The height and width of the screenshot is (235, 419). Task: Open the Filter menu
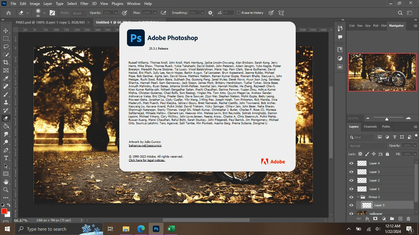pos(84,4)
